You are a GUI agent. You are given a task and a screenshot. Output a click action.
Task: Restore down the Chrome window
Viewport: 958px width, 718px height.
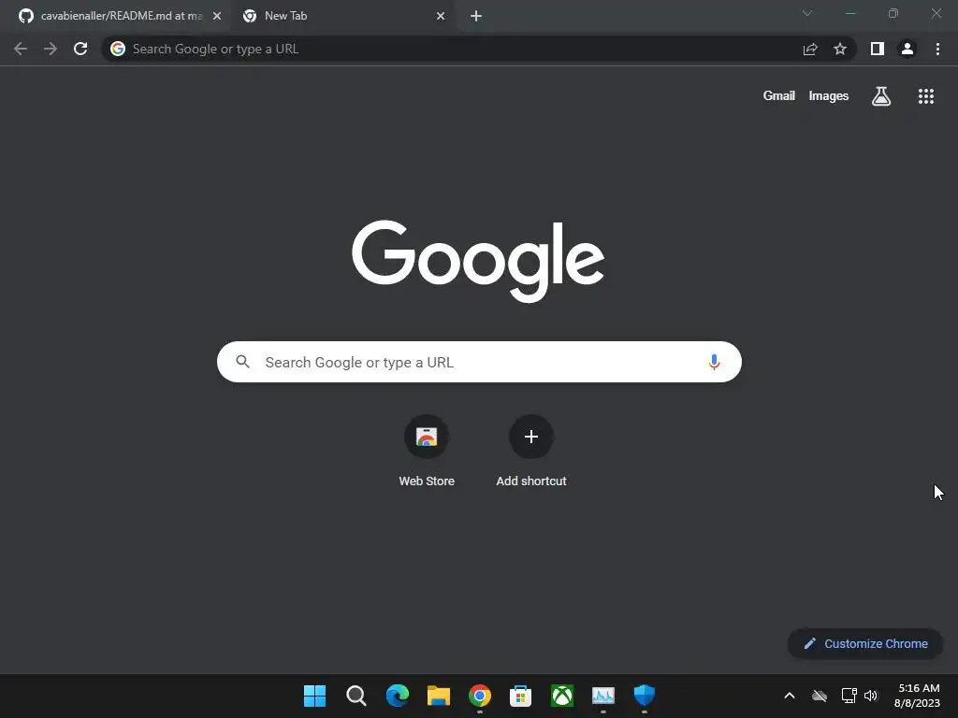893,13
